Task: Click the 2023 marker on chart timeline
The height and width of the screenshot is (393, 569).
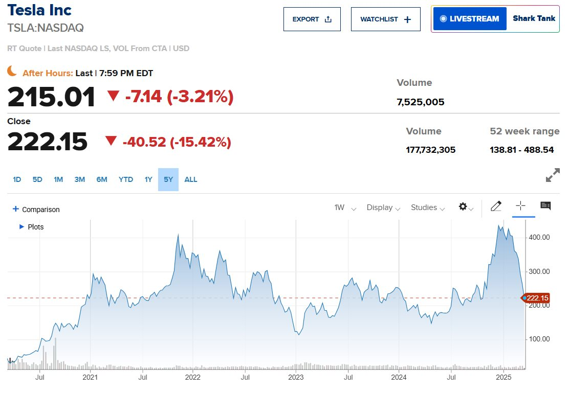Action: (x=296, y=378)
